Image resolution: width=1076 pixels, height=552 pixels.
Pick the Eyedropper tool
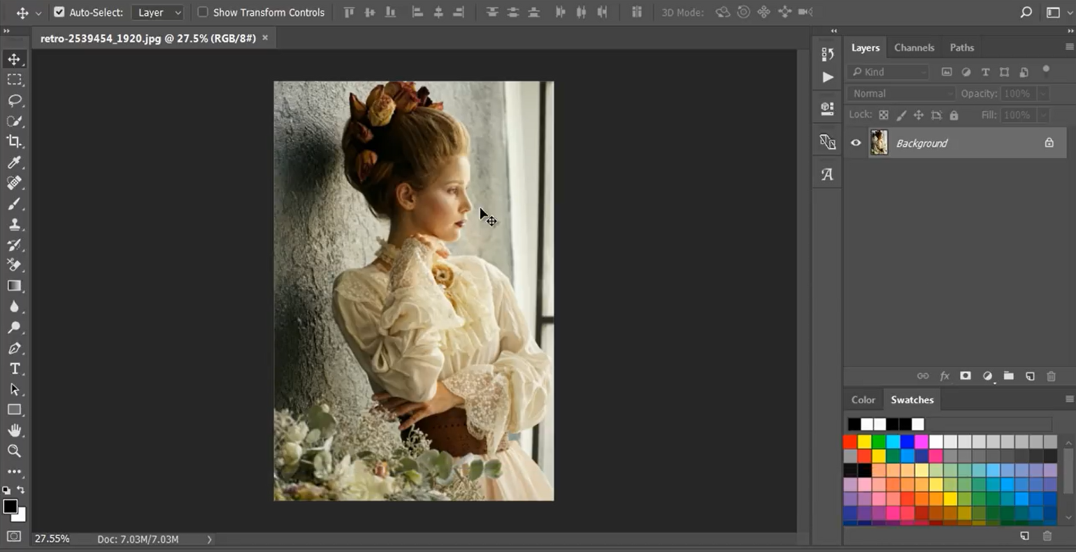[x=15, y=162]
